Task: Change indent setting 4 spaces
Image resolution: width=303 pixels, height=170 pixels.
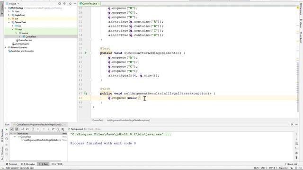Action: tap(283, 168)
